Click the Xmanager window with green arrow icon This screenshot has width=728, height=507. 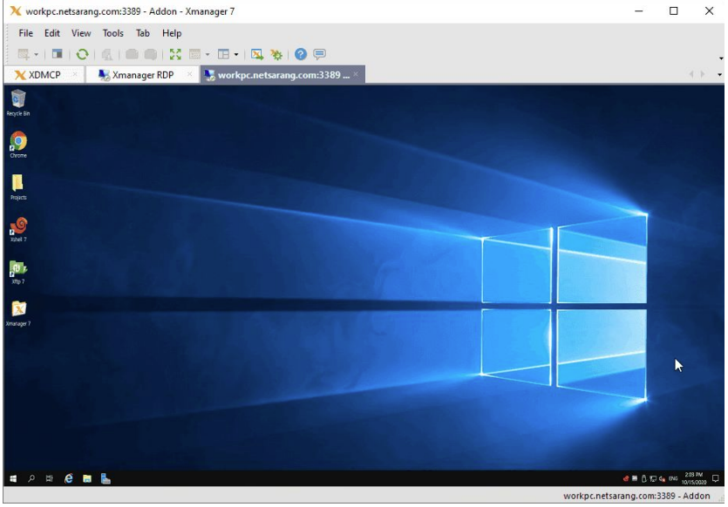(256, 54)
